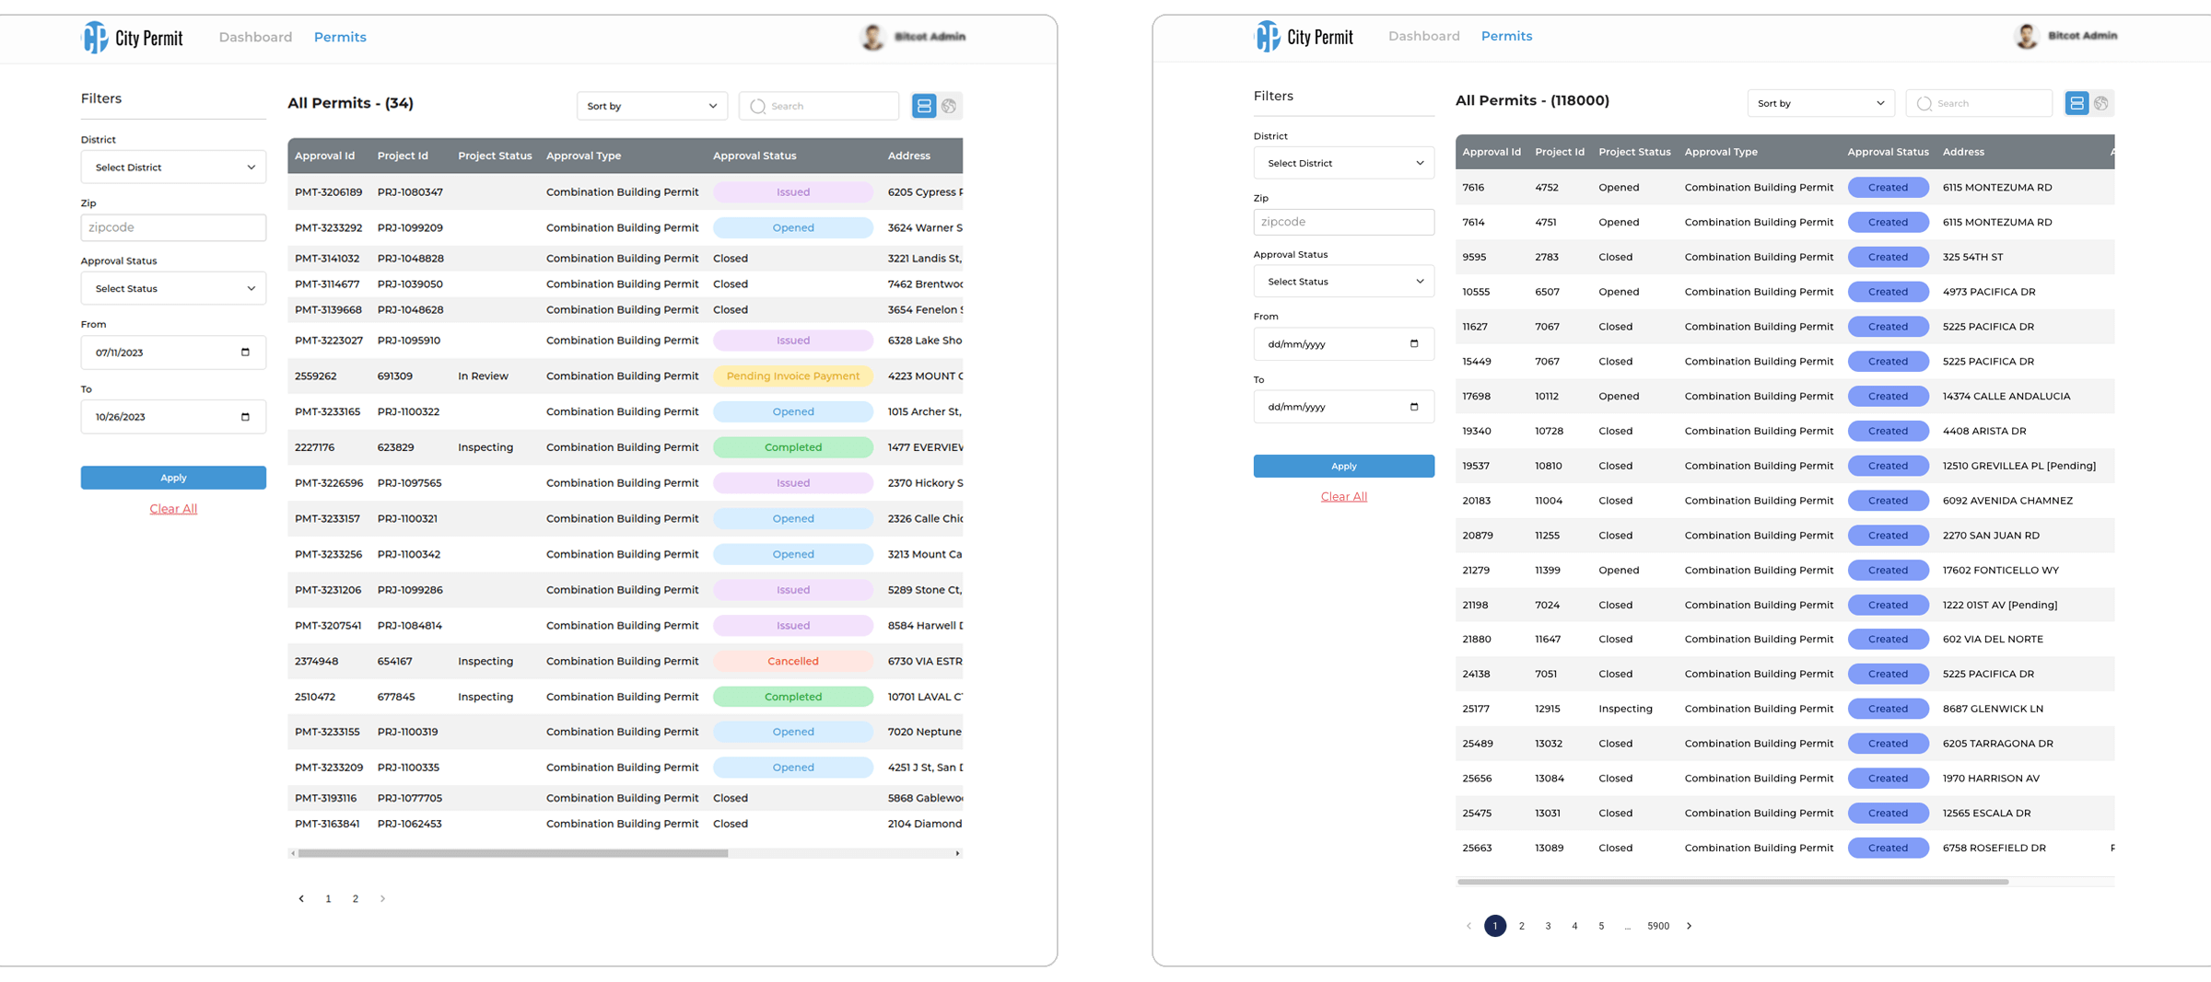Click Clear All link in the 118000-permits filters
Viewport: 2211px width, 982px height.
pos(1343,496)
